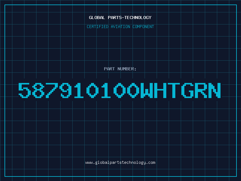241x181 pixels.
Task: Open the www.globalpartstechnology.com link
Action: [120, 163]
